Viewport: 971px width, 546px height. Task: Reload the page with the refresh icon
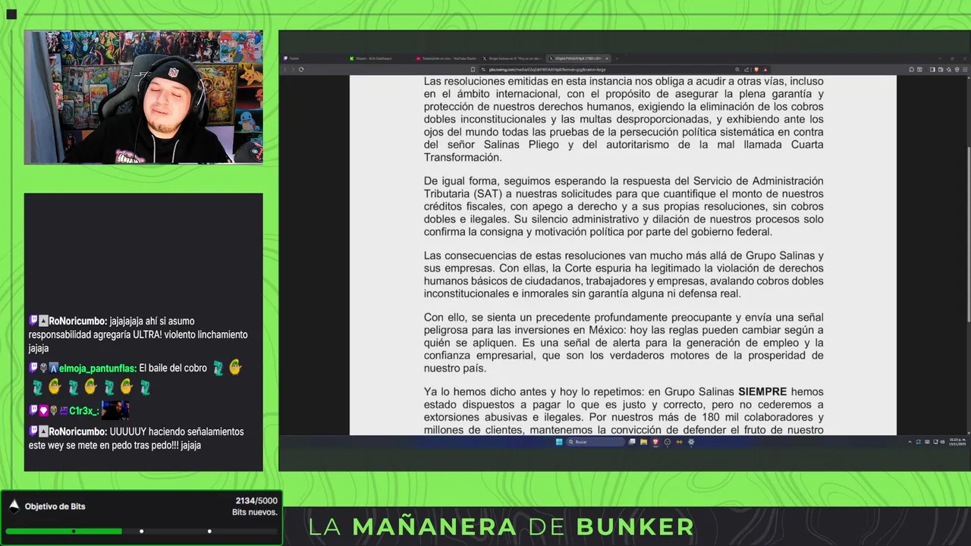pyautogui.click(x=301, y=70)
